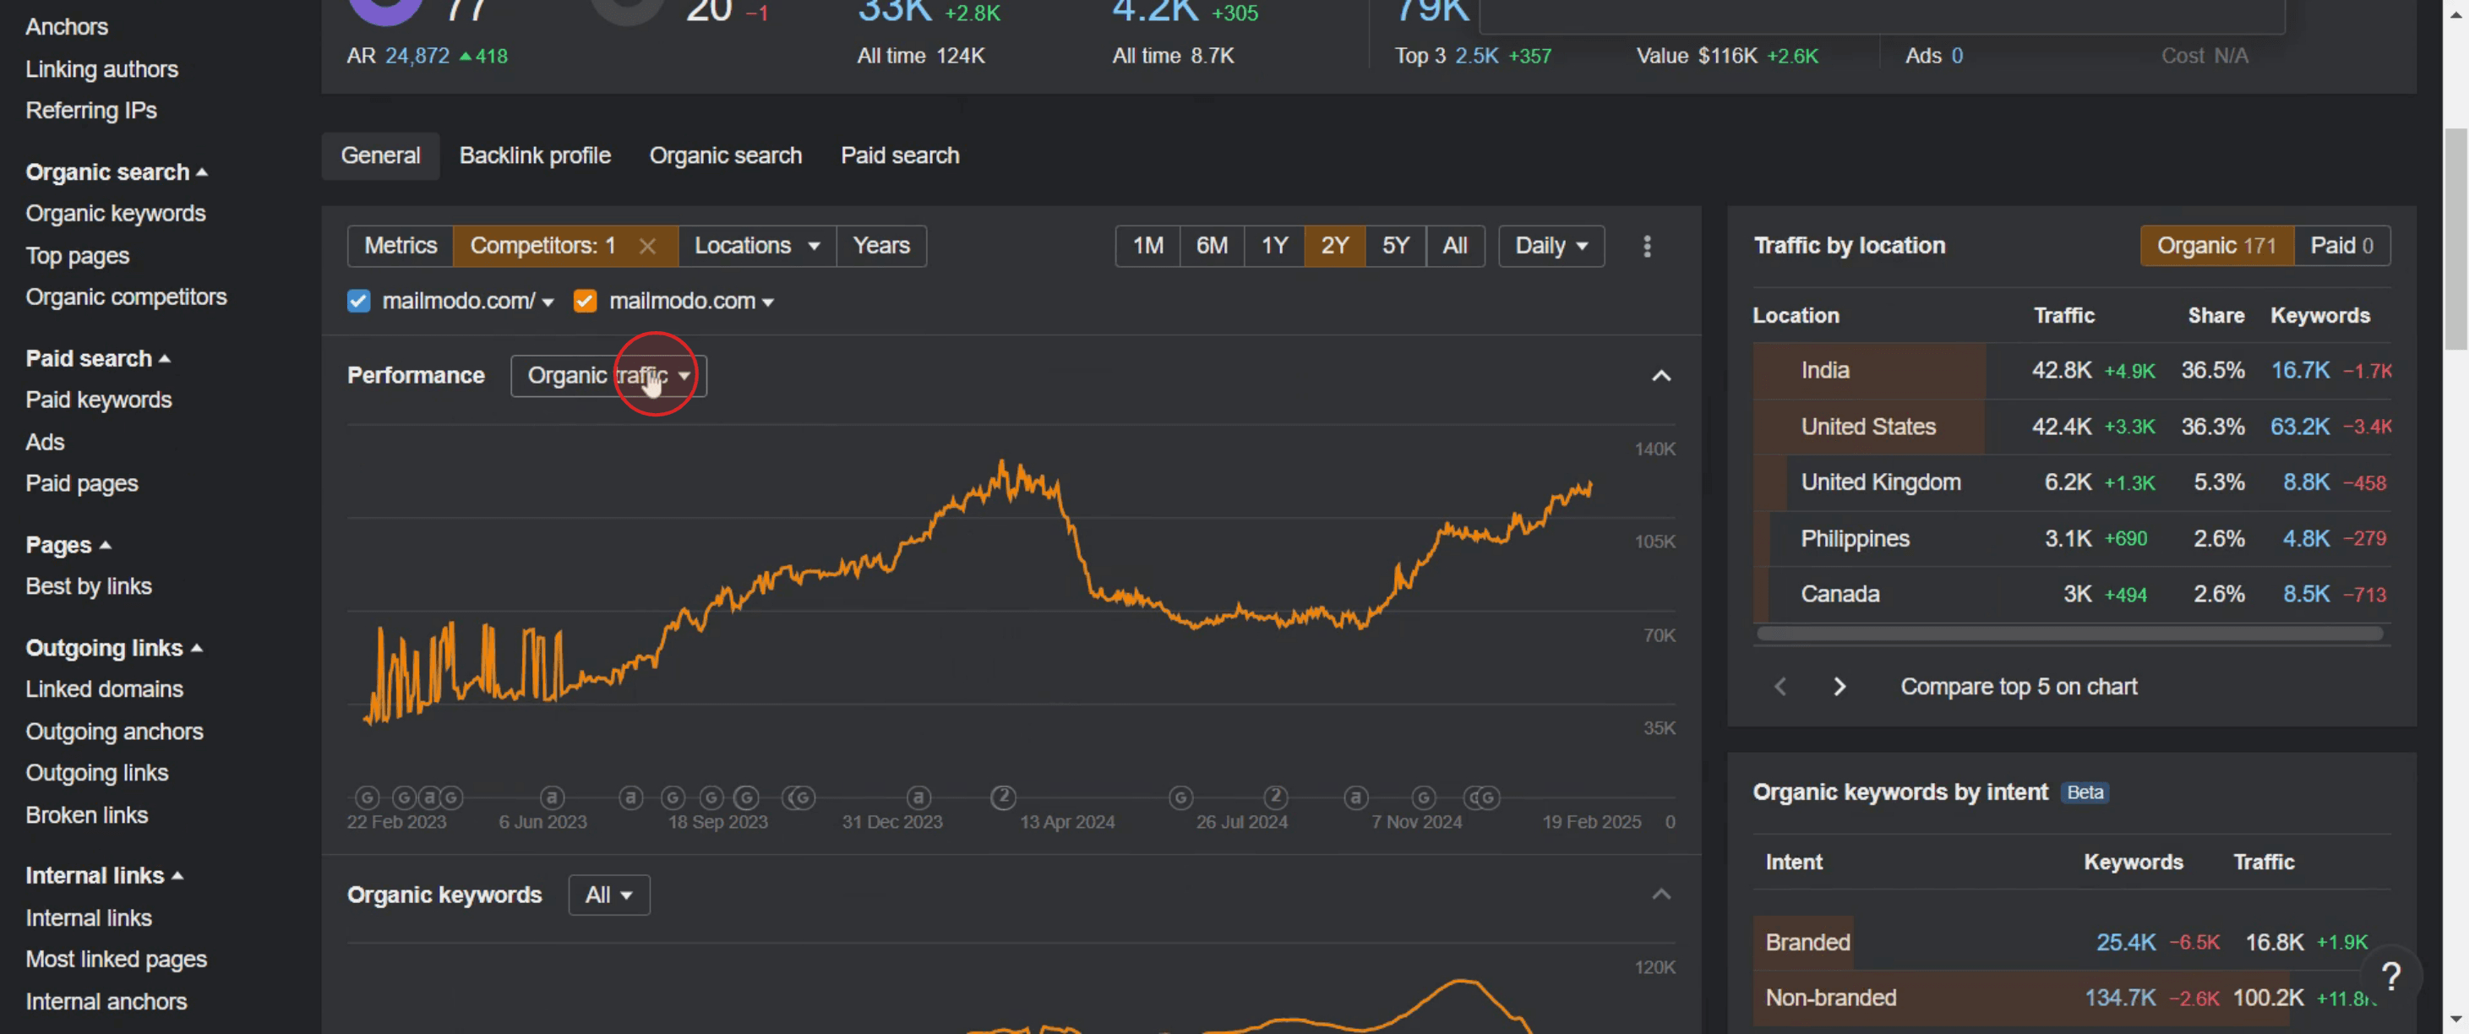
Task: Go to next Traffic by location page
Action: click(1839, 686)
